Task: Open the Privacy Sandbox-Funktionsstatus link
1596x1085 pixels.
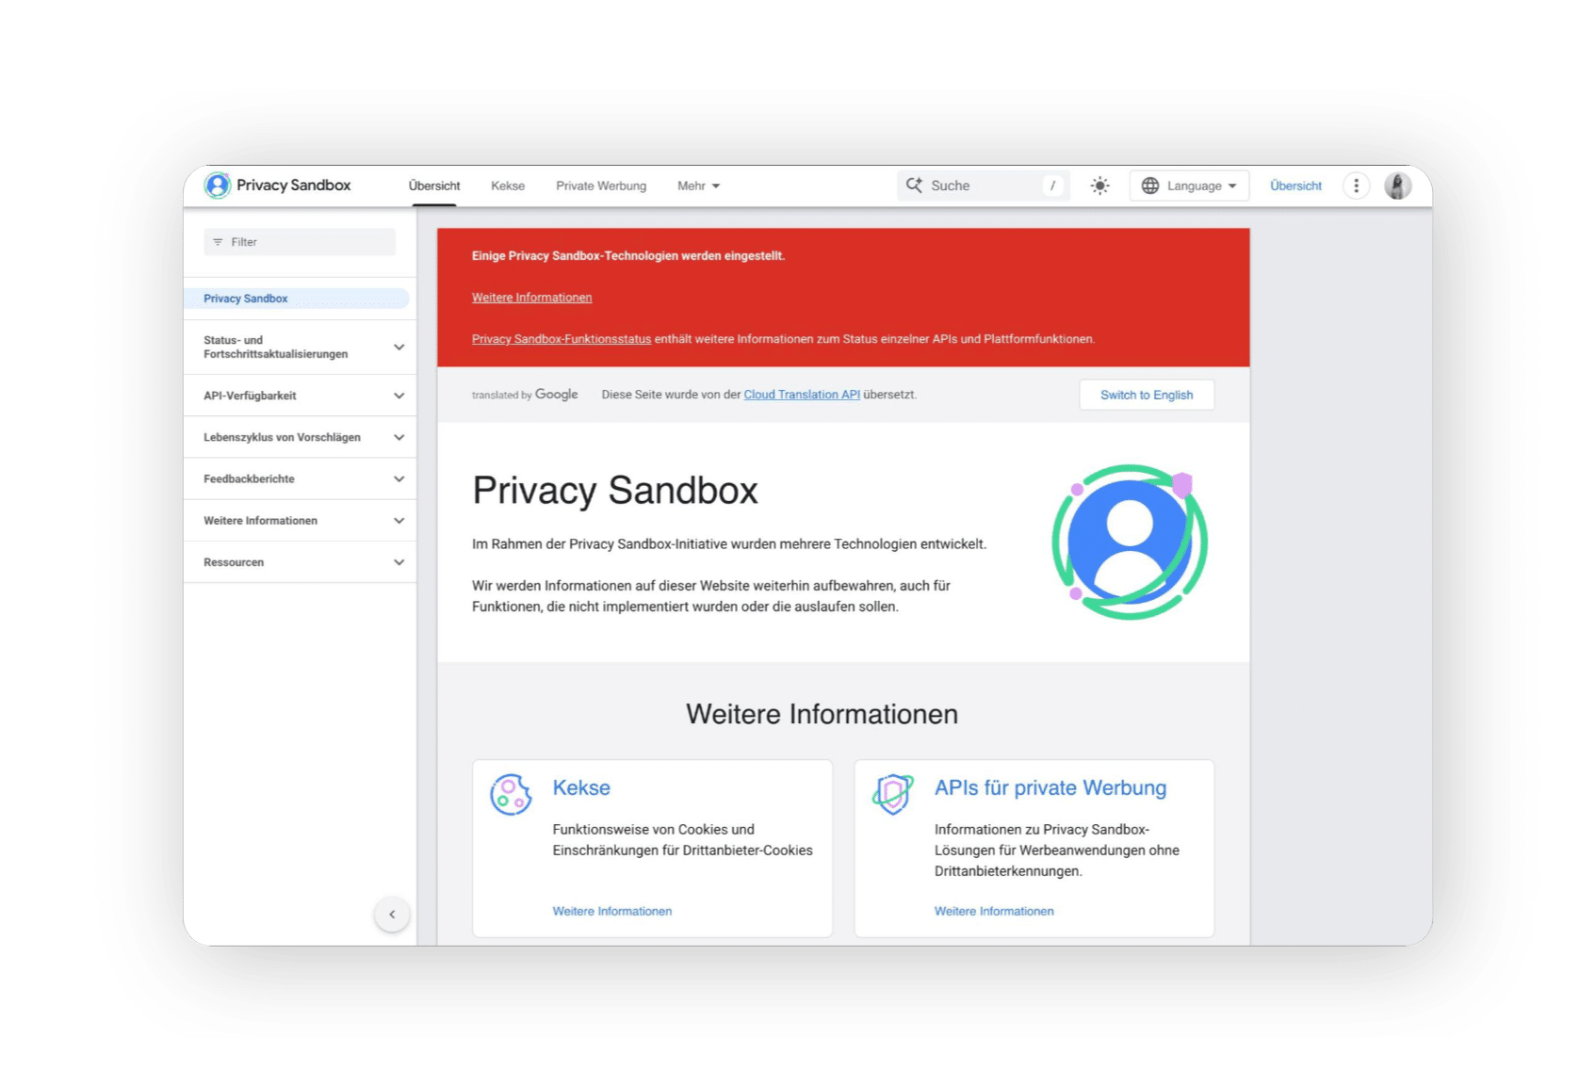Action: [x=562, y=339]
